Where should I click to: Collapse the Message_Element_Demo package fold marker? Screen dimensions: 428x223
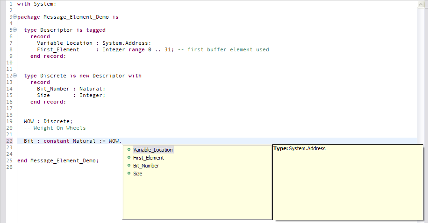(x=14, y=17)
